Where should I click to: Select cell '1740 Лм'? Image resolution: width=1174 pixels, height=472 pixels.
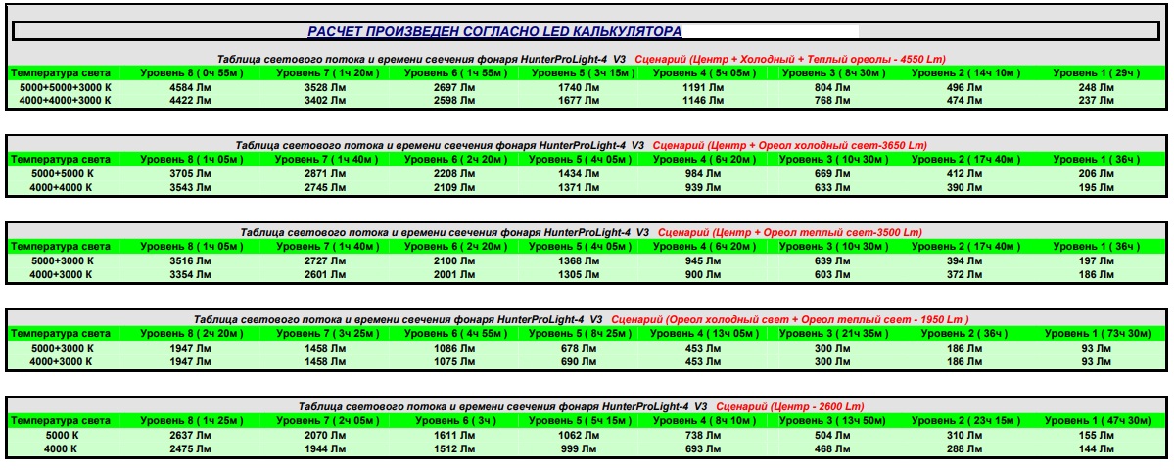(584, 88)
